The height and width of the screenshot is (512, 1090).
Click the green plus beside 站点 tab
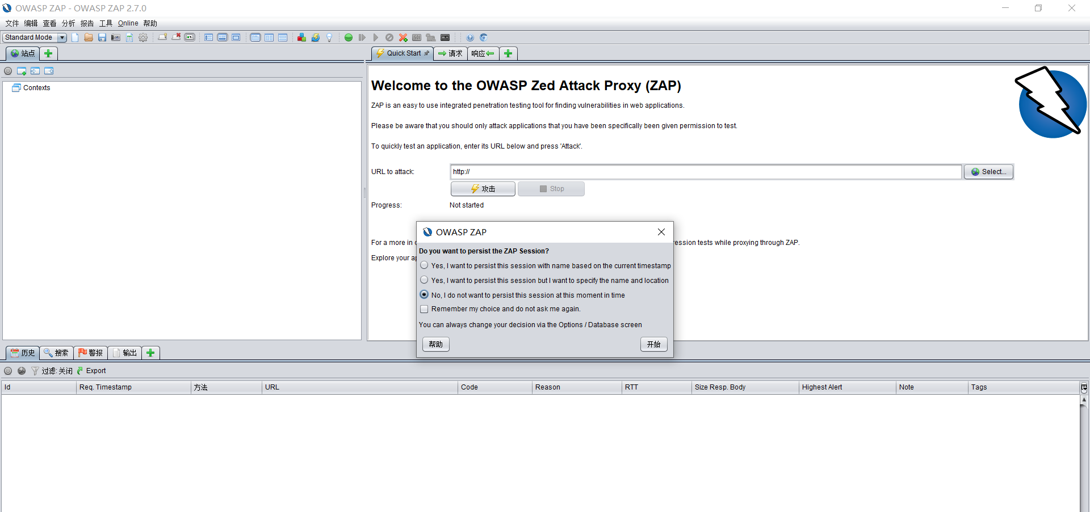click(48, 53)
